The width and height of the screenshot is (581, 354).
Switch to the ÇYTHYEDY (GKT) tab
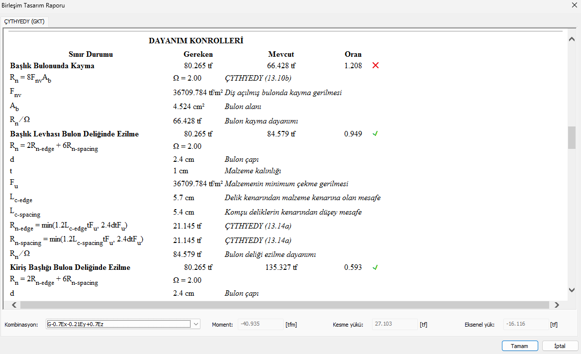tap(24, 21)
